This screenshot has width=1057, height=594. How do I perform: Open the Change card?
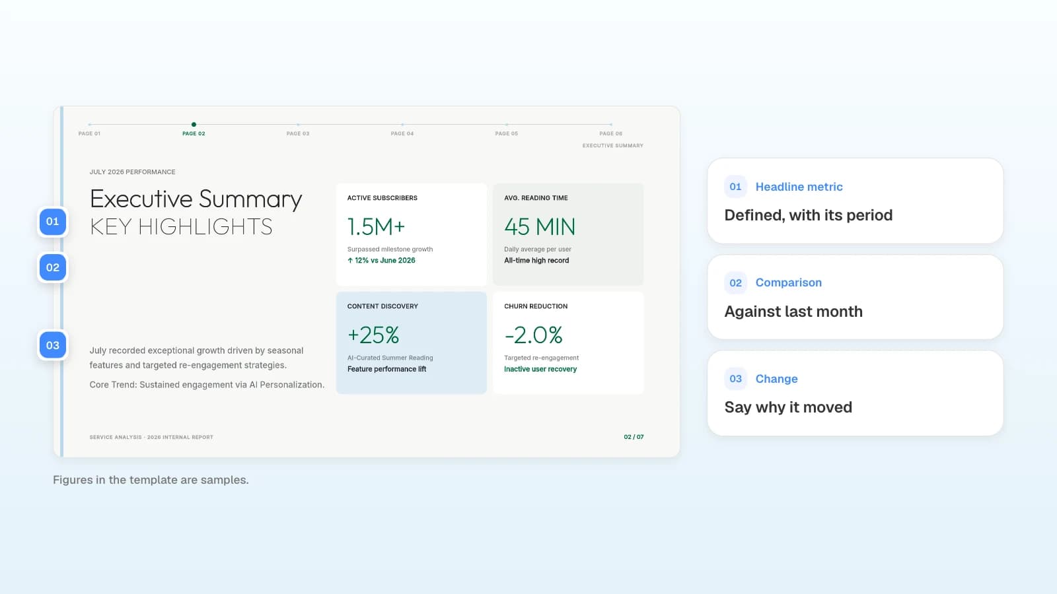coord(855,393)
